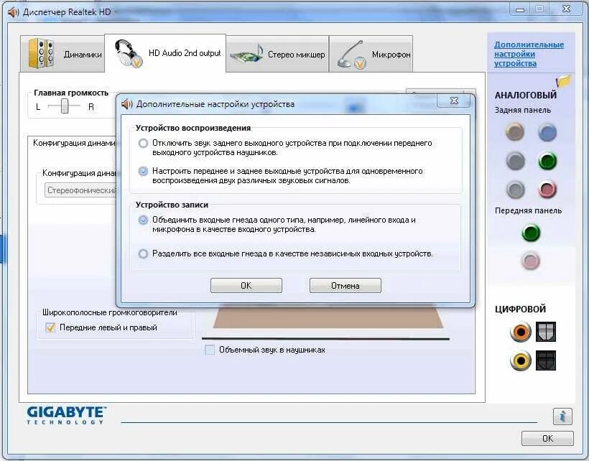Screen dimensions: 589x461
Task: Click the Главная громкость label
Action: pos(71,93)
